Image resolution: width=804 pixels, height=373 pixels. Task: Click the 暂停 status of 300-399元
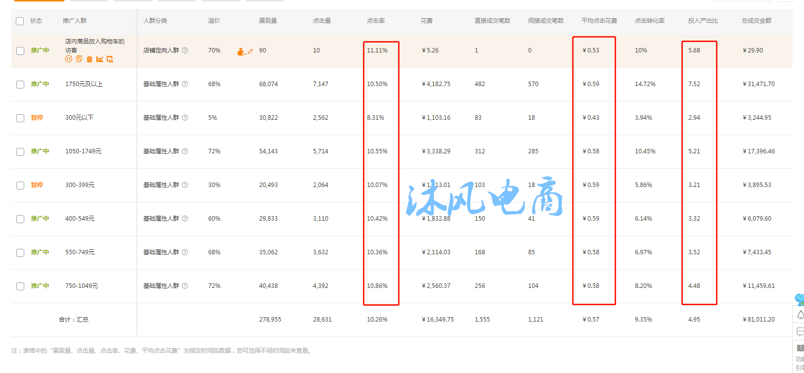(37, 185)
